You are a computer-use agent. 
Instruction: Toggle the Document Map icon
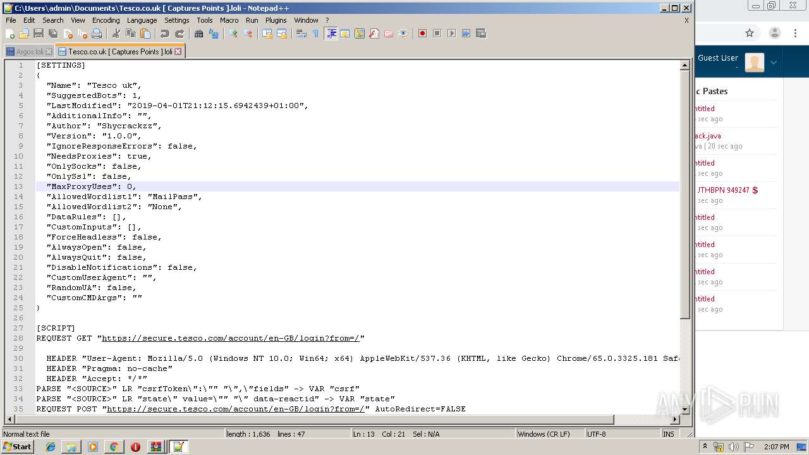360,33
